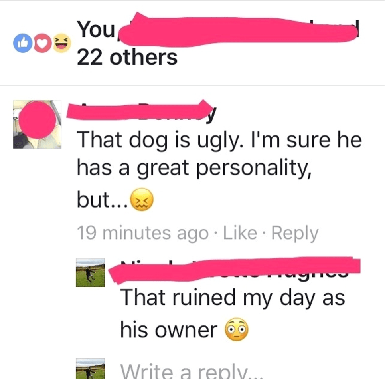
Task: Open the top commenter's redacted name ending in "y"
Action: 141,111
